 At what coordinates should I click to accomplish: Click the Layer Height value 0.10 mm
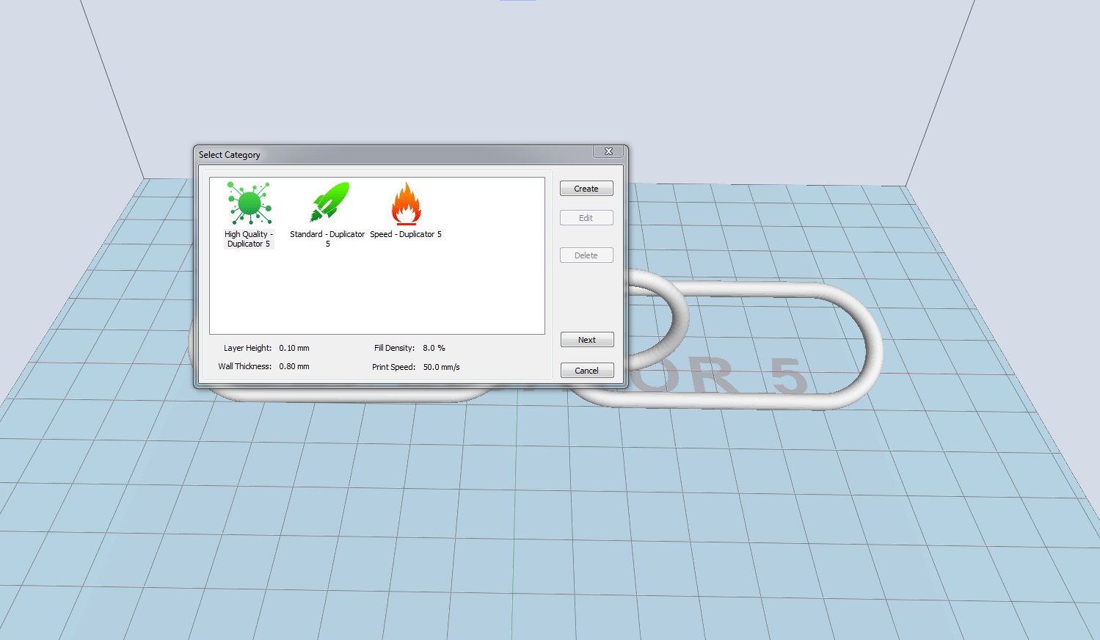294,349
